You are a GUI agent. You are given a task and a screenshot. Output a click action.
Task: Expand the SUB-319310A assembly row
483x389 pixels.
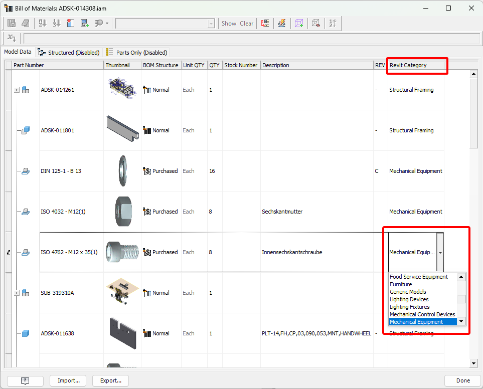coord(17,293)
